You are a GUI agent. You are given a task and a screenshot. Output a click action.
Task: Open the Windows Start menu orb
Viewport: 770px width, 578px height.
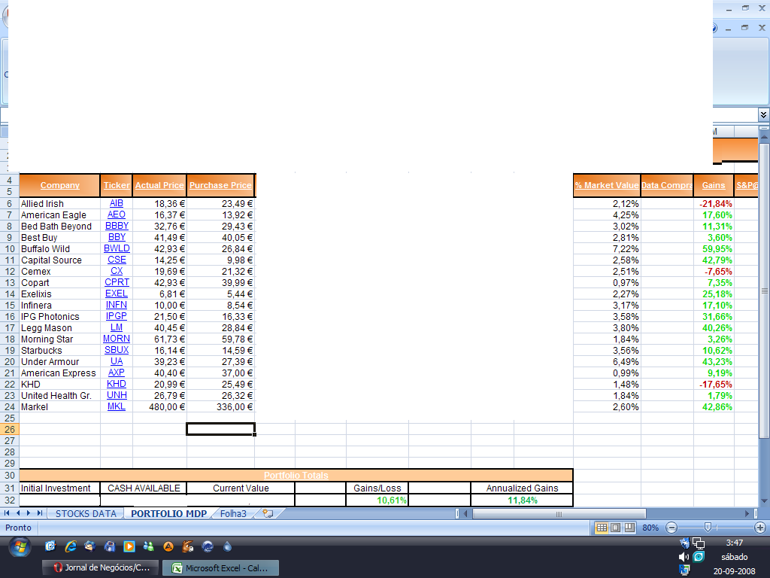pyautogui.click(x=20, y=546)
